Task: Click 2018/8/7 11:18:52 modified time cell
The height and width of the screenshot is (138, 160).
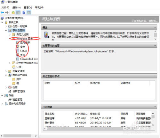Action: 101,118
